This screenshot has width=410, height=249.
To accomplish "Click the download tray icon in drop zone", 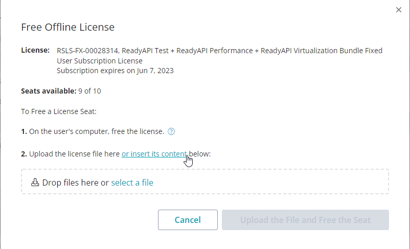I will click(35, 183).
